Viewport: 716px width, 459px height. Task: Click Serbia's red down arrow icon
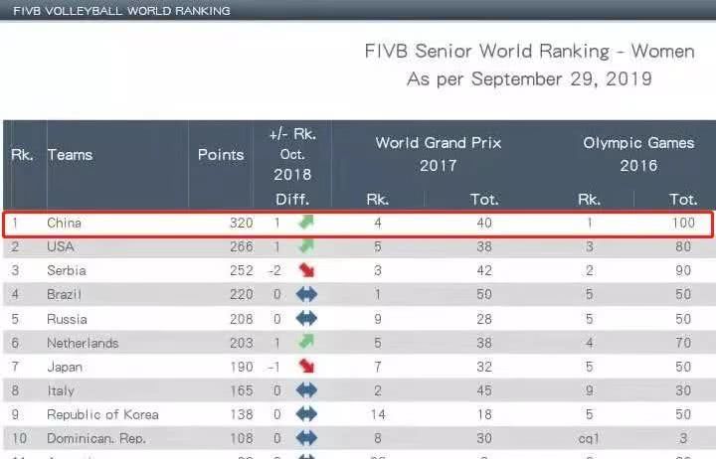[306, 270]
